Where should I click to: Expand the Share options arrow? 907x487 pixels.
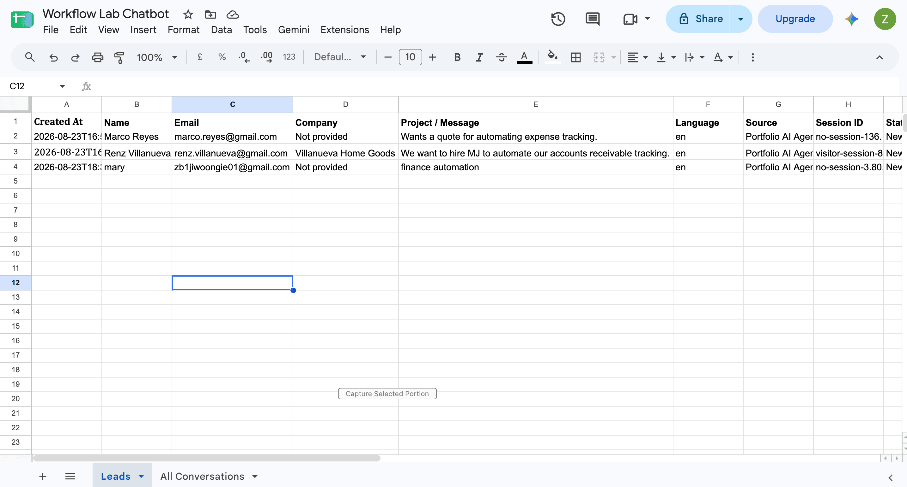(x=740, y=19)
